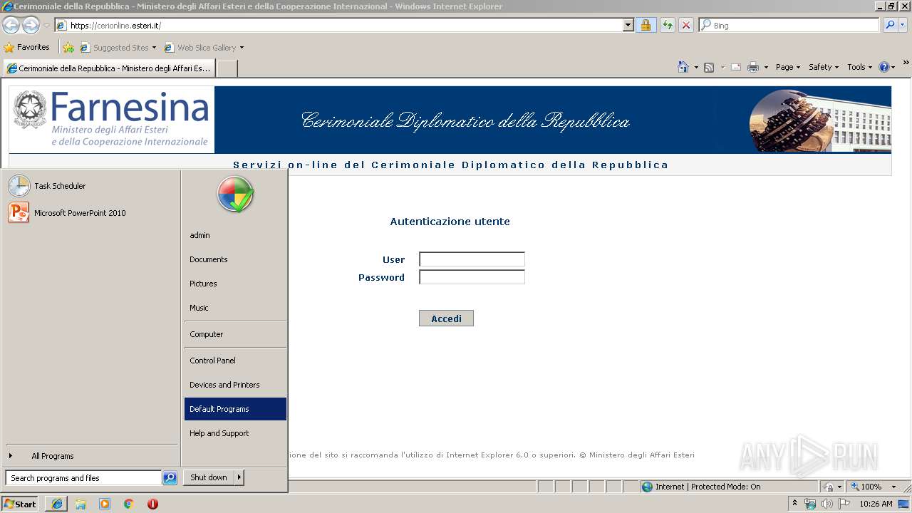This screenshot has width=912, height=513.
Task: Click the Print icon in command bar
Action: pyautogui.click(x=752, y=67)
